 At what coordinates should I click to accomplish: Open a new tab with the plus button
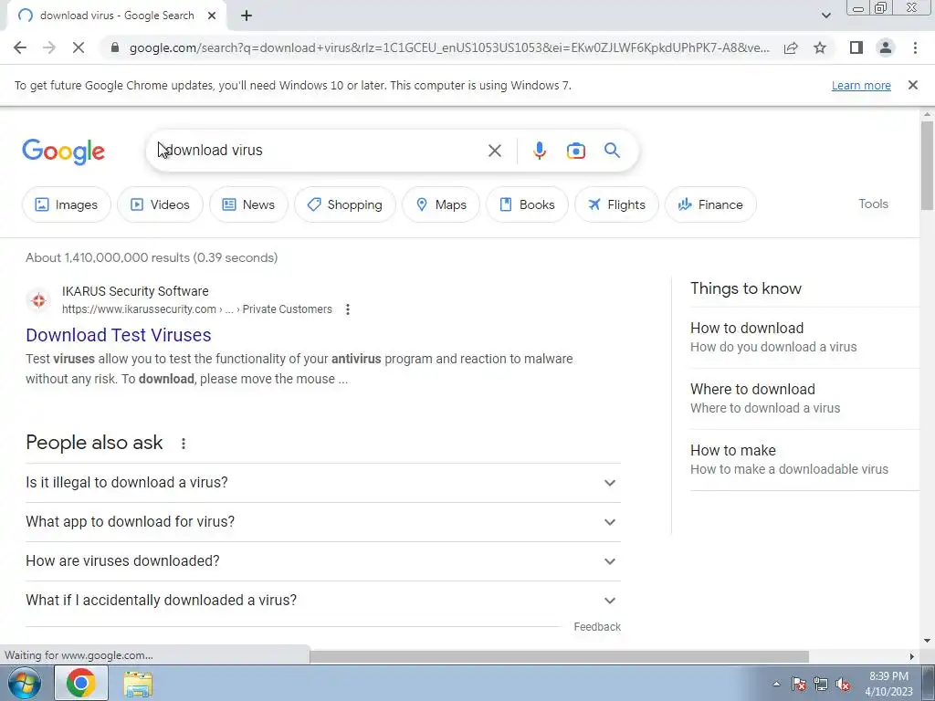tap(247, 16)
